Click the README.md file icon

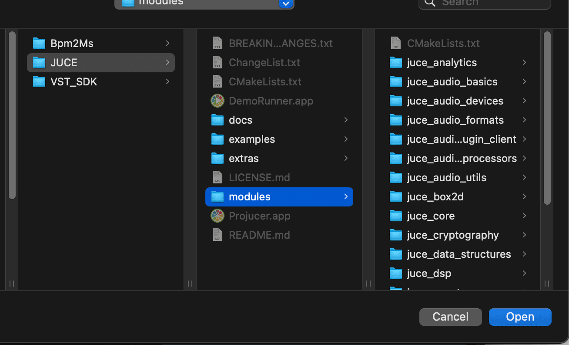[217, 235]
